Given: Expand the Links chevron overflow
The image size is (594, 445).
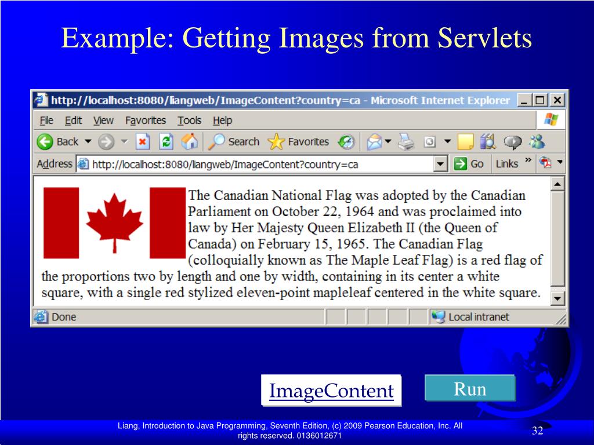Looking at the screenshot, I should tap(528, 161).
